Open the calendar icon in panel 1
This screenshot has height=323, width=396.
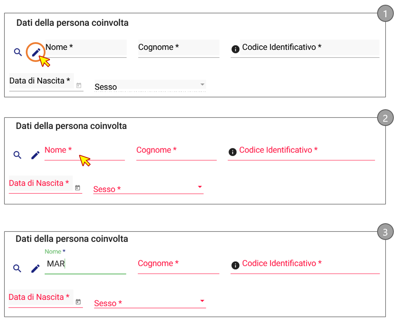click(x=79, y=86)
